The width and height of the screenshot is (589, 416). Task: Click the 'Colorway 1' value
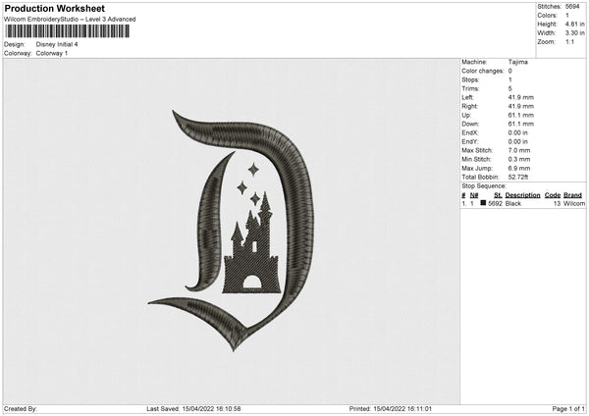point(52,53)
